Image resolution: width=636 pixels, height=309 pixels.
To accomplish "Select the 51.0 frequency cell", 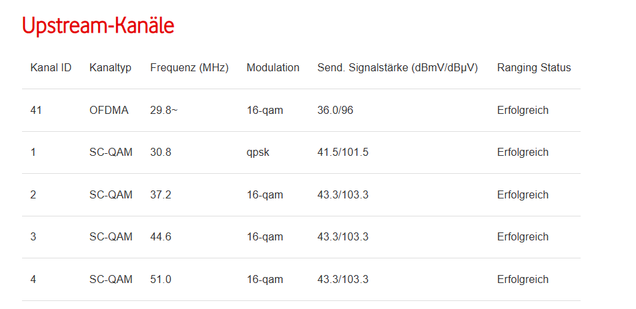I will point(161,280).
